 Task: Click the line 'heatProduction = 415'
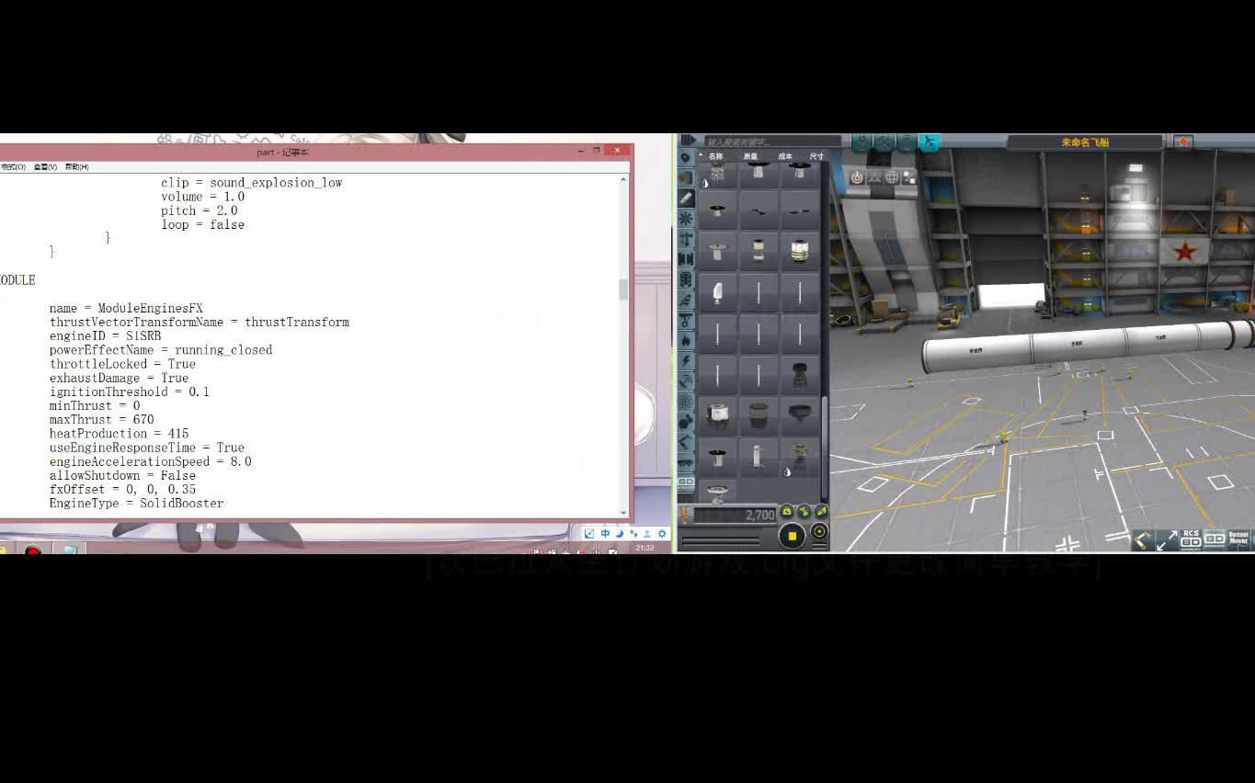tap(120, 434)
